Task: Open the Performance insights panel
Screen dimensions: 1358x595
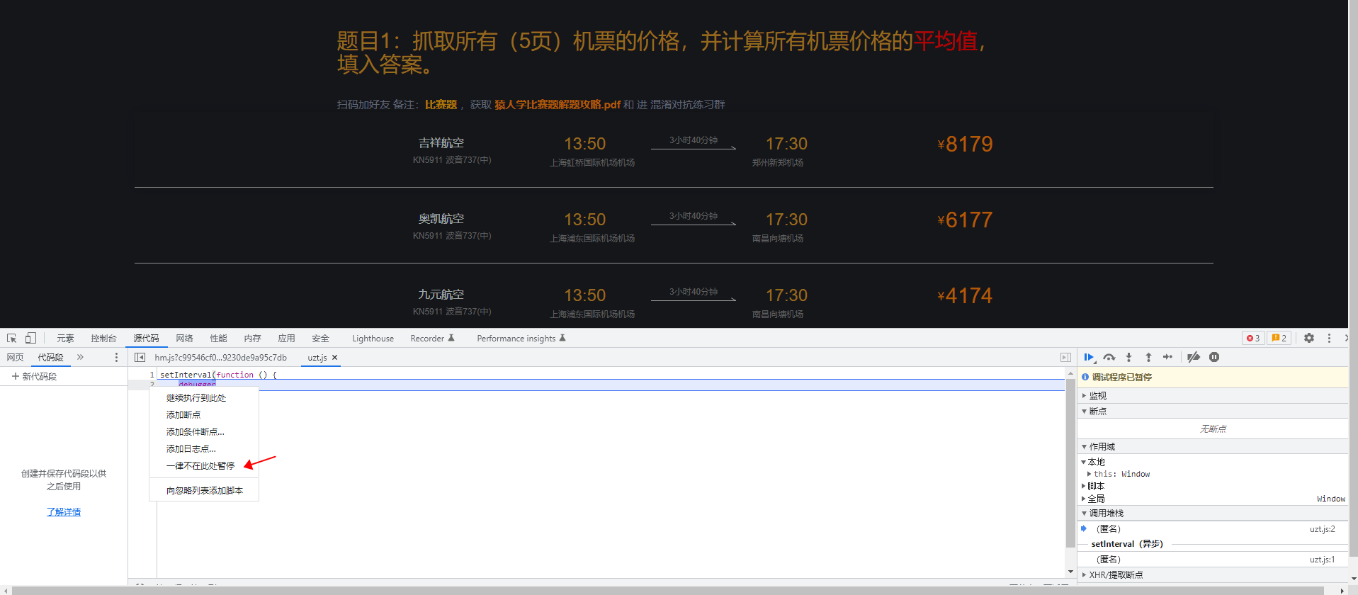Action: 521,339
